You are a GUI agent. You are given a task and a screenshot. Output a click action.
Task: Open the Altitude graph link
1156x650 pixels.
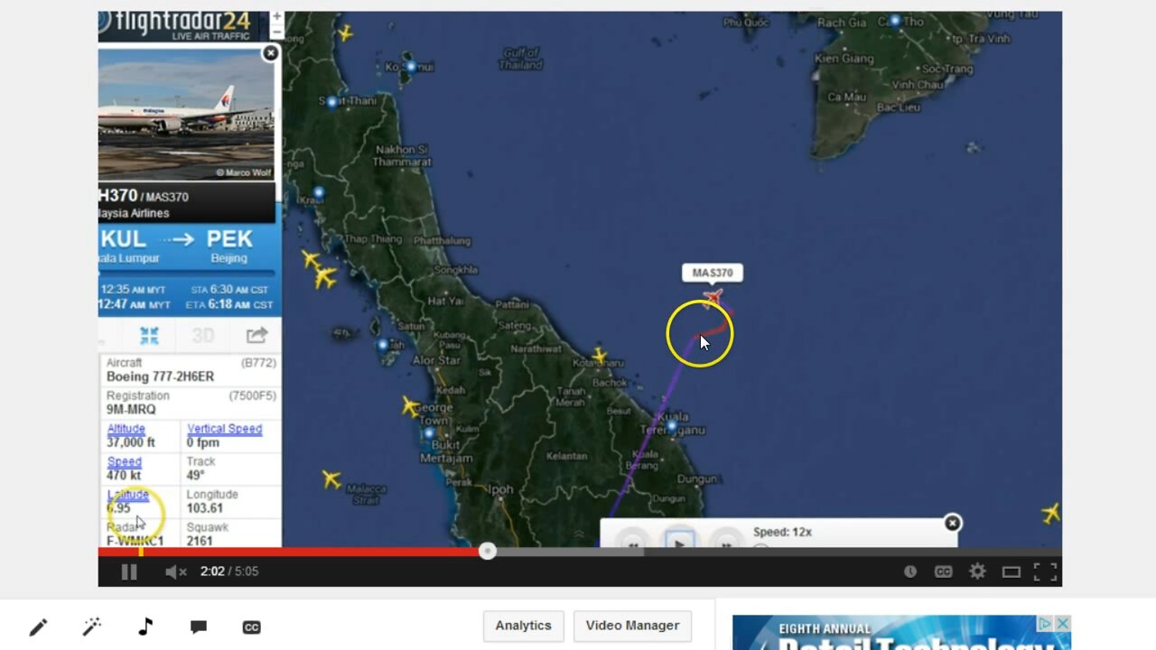[126, 429]
